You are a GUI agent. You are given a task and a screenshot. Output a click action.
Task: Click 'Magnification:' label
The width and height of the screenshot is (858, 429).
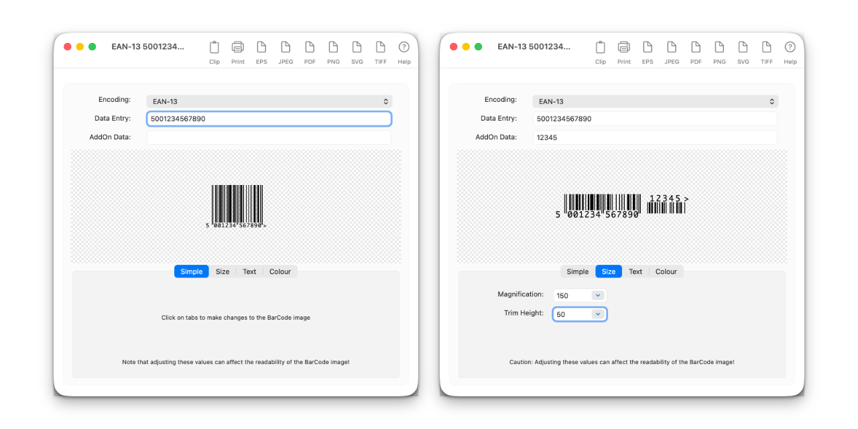521,294
